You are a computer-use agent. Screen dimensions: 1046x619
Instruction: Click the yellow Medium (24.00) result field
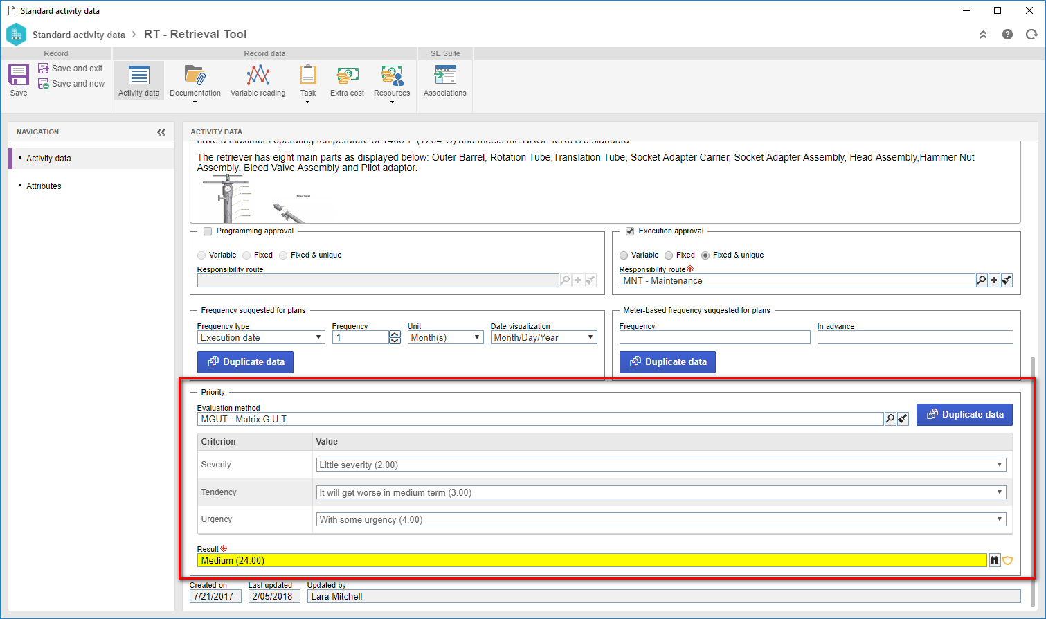[x=592, y=560]
